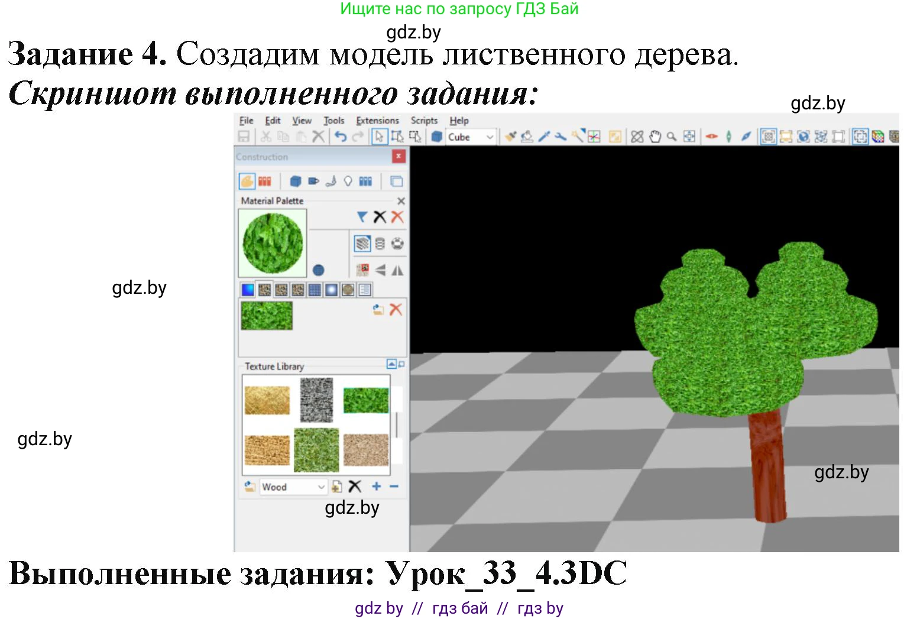Click the red X delete texture icon
The image size is (920, 619).
click(396, 309)
